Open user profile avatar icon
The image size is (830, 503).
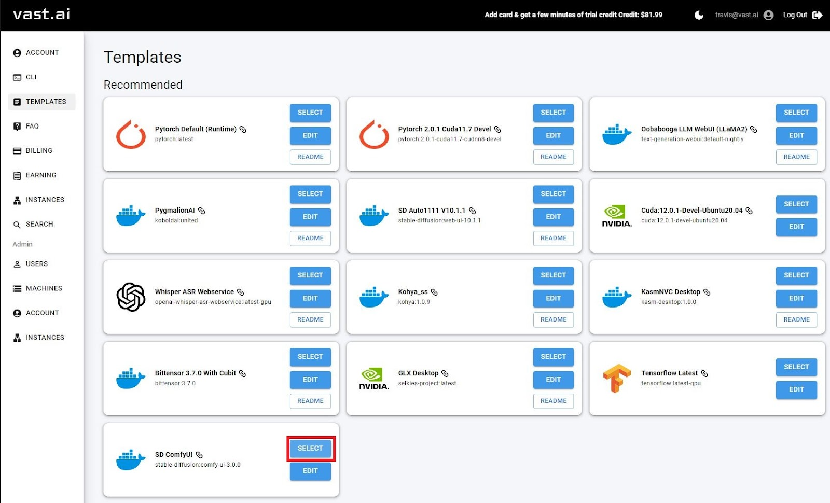click(769, 15)
